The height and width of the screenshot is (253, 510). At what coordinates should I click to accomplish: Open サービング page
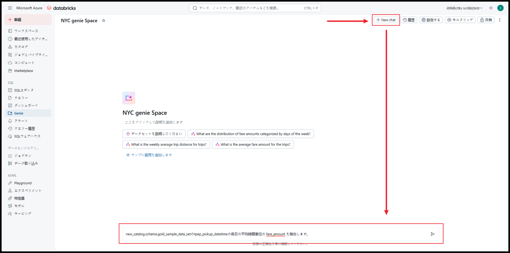click(x=28, y=214)
